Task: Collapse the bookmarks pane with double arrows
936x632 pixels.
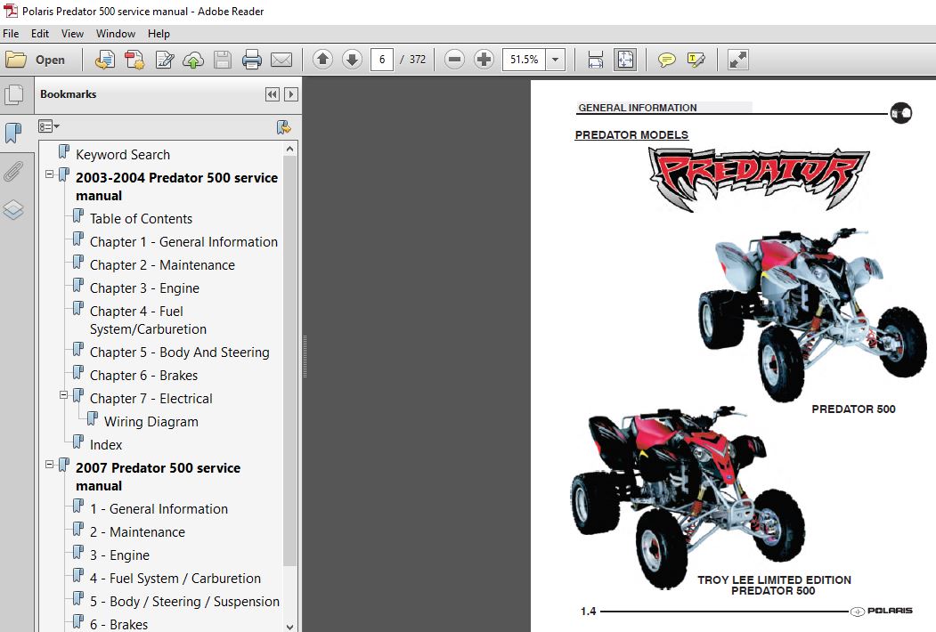Action: [x=273, y=94]
